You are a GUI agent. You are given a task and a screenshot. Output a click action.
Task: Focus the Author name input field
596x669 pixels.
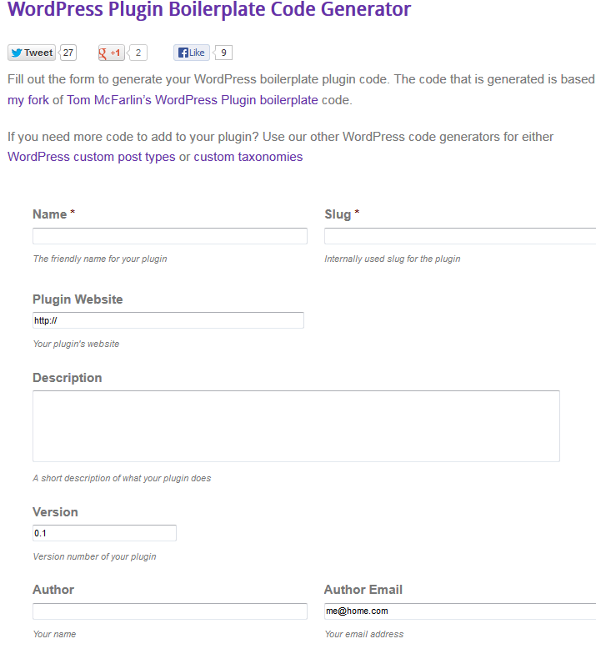click(170, 611)
